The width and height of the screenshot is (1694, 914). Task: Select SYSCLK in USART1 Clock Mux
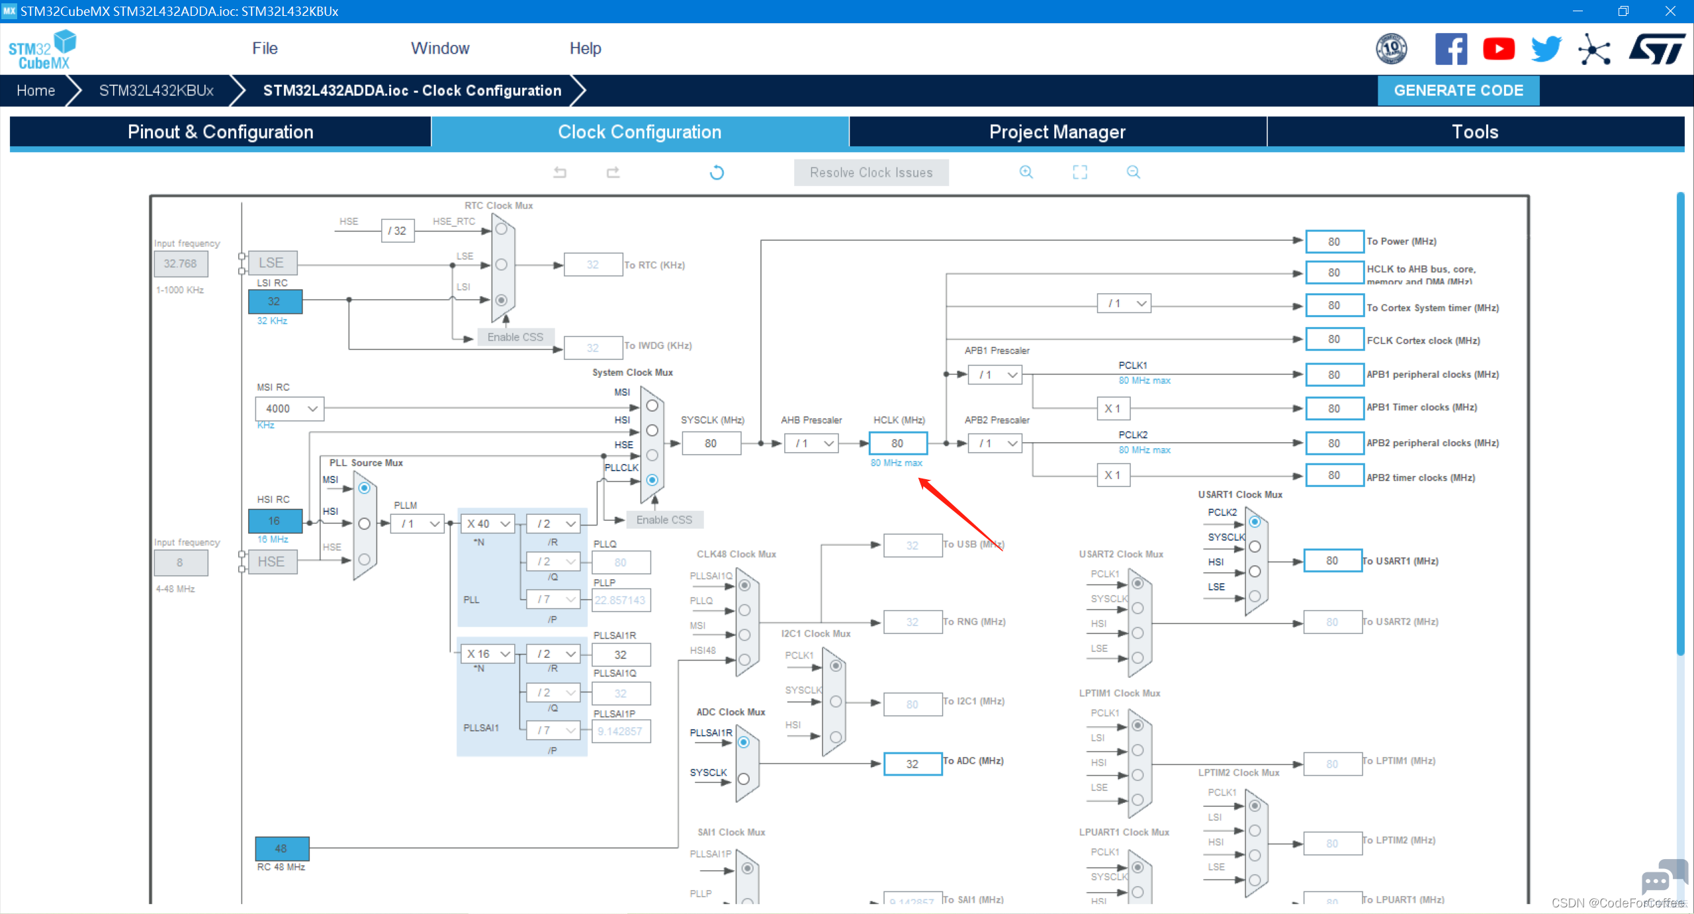tap(1255, 547)
